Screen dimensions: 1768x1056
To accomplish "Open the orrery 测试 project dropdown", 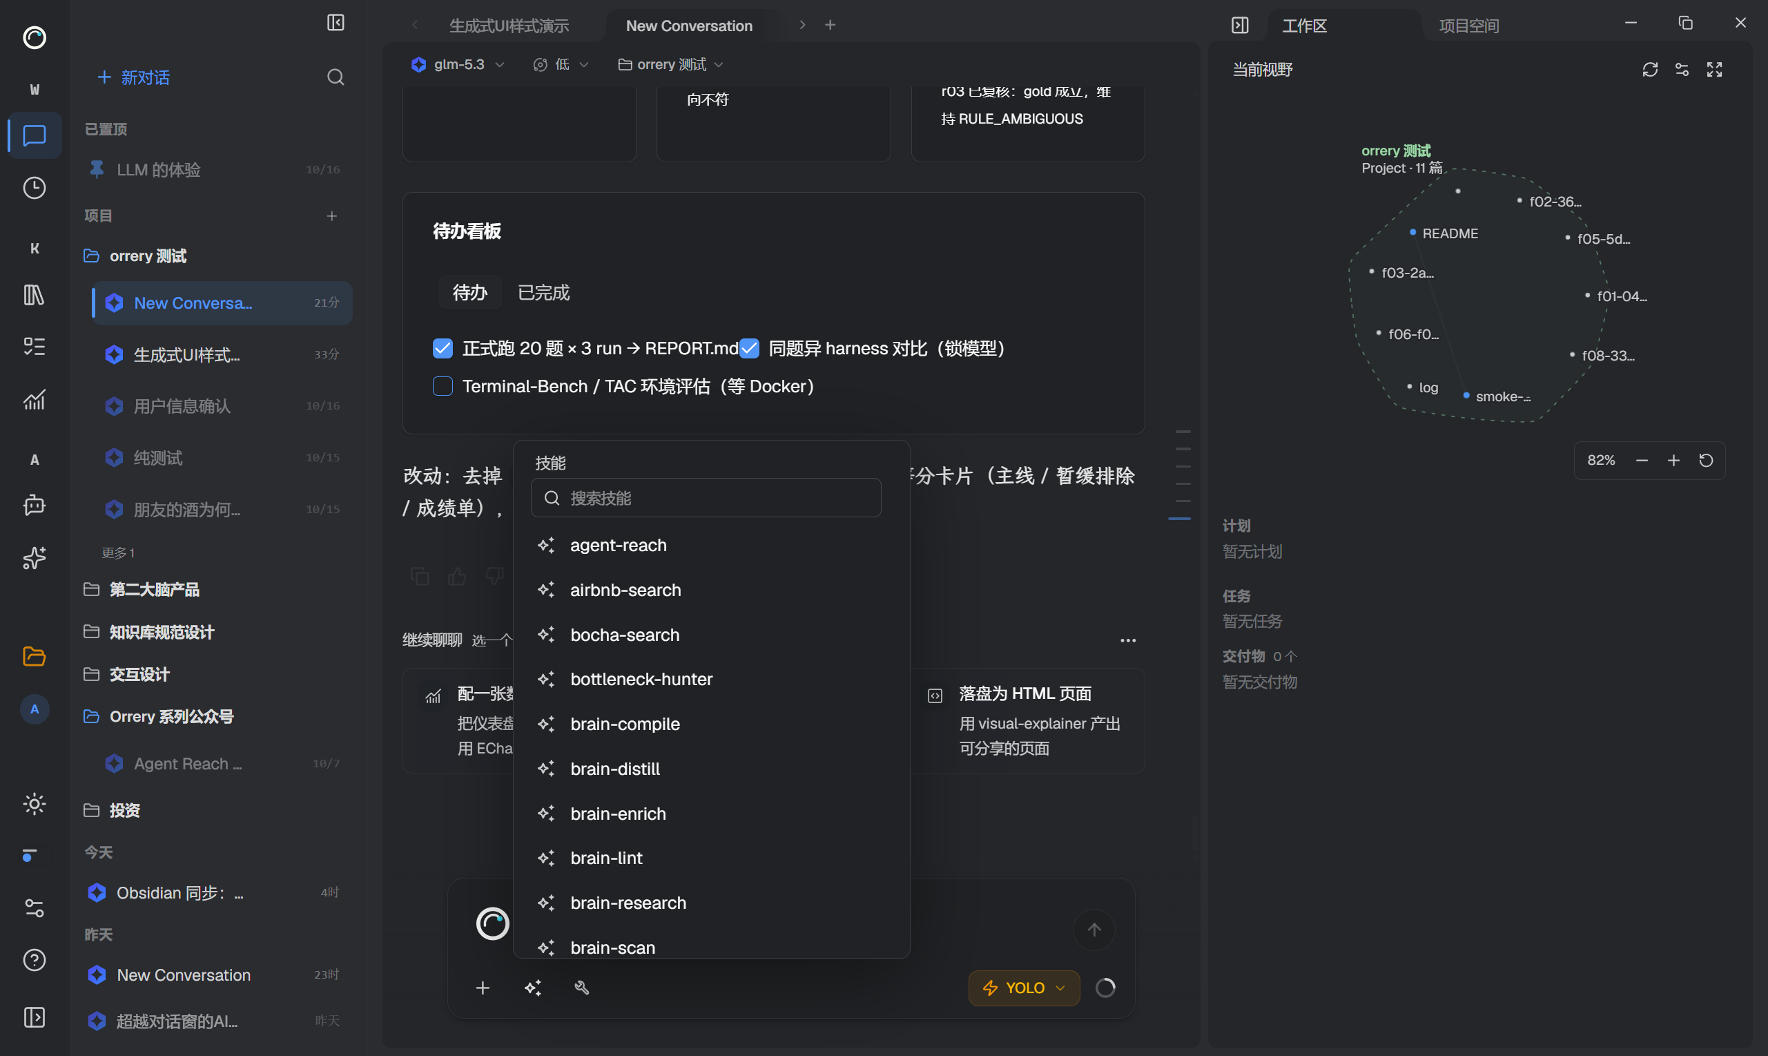I will pyautogui.click(x=670, y=65).
